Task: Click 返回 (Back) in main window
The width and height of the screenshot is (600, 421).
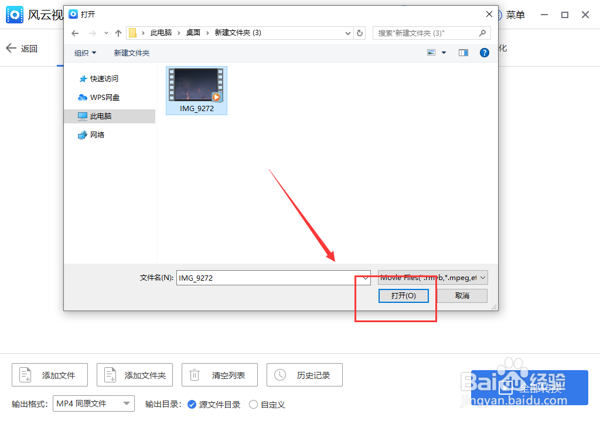Action: (22, 49)
